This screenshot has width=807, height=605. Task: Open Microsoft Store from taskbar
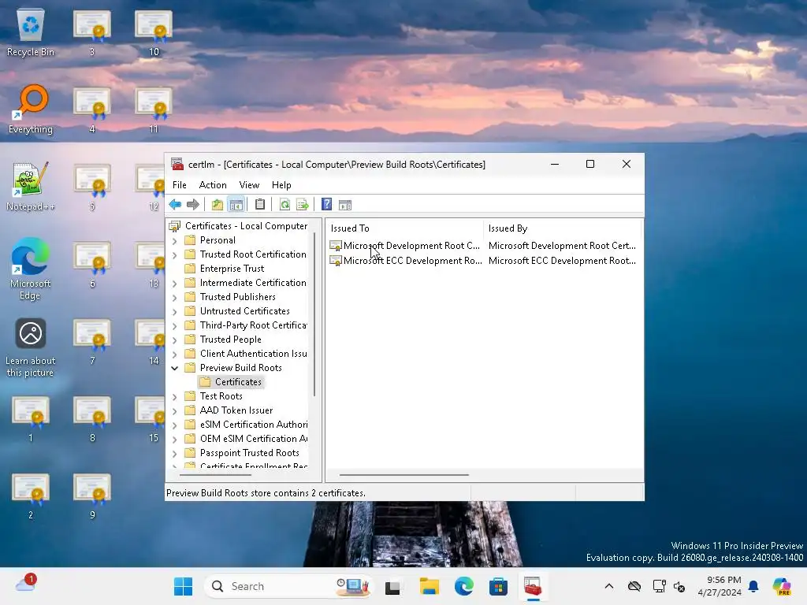click(498, 586)
